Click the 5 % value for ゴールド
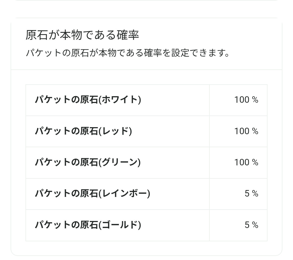The width and height of the screenshot is (293, 260). 251,225
